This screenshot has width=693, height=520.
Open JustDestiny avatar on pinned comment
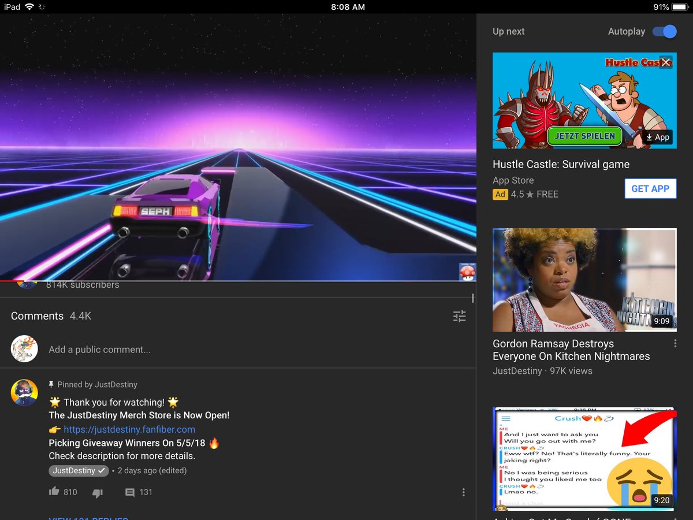click(x=24, y=393)
